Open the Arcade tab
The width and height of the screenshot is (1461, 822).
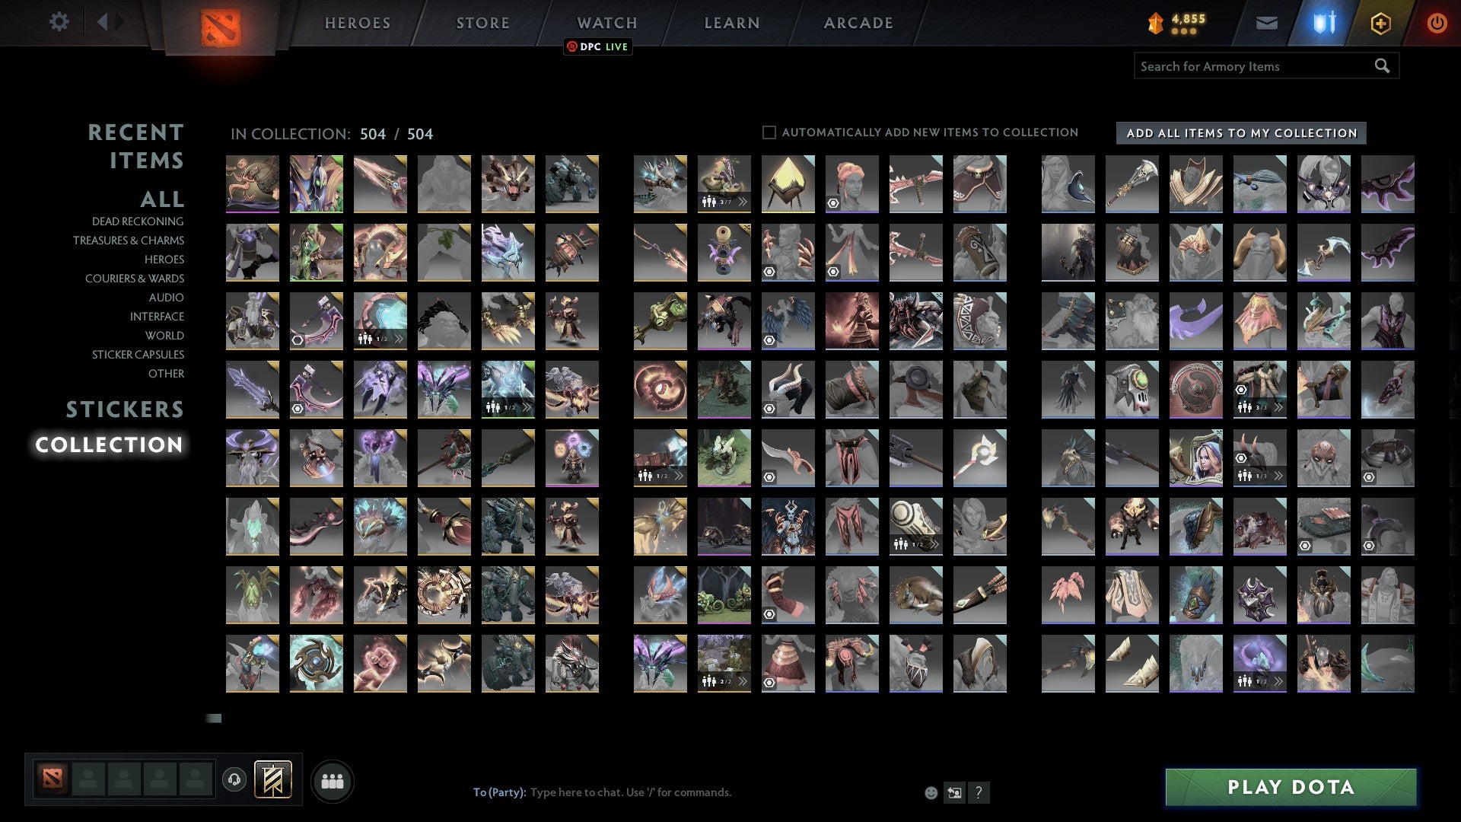pos(858,24)
